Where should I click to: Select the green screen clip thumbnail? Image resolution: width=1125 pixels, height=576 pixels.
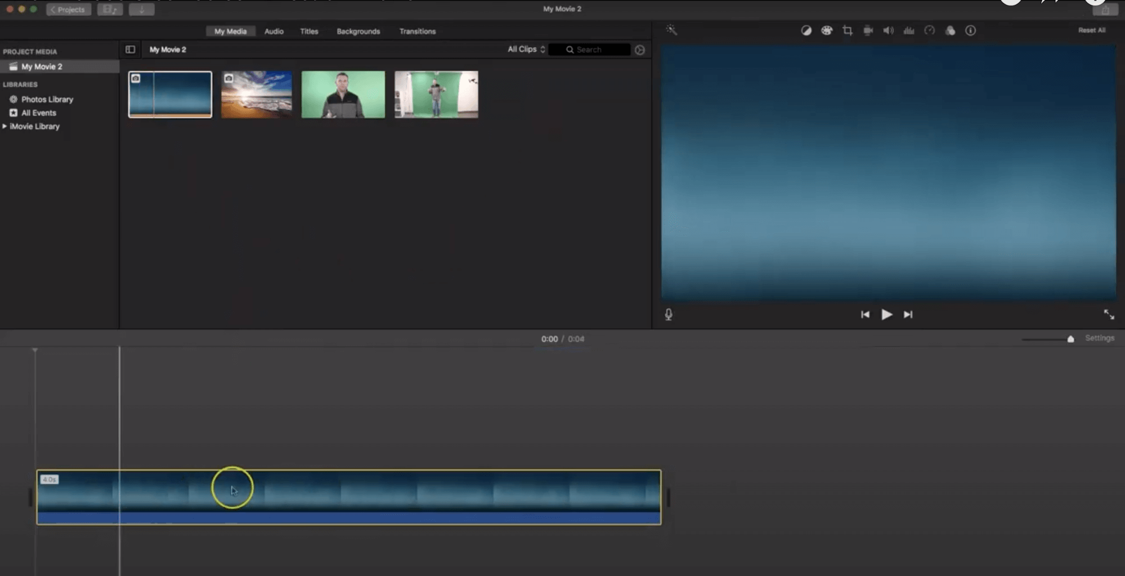343,94
